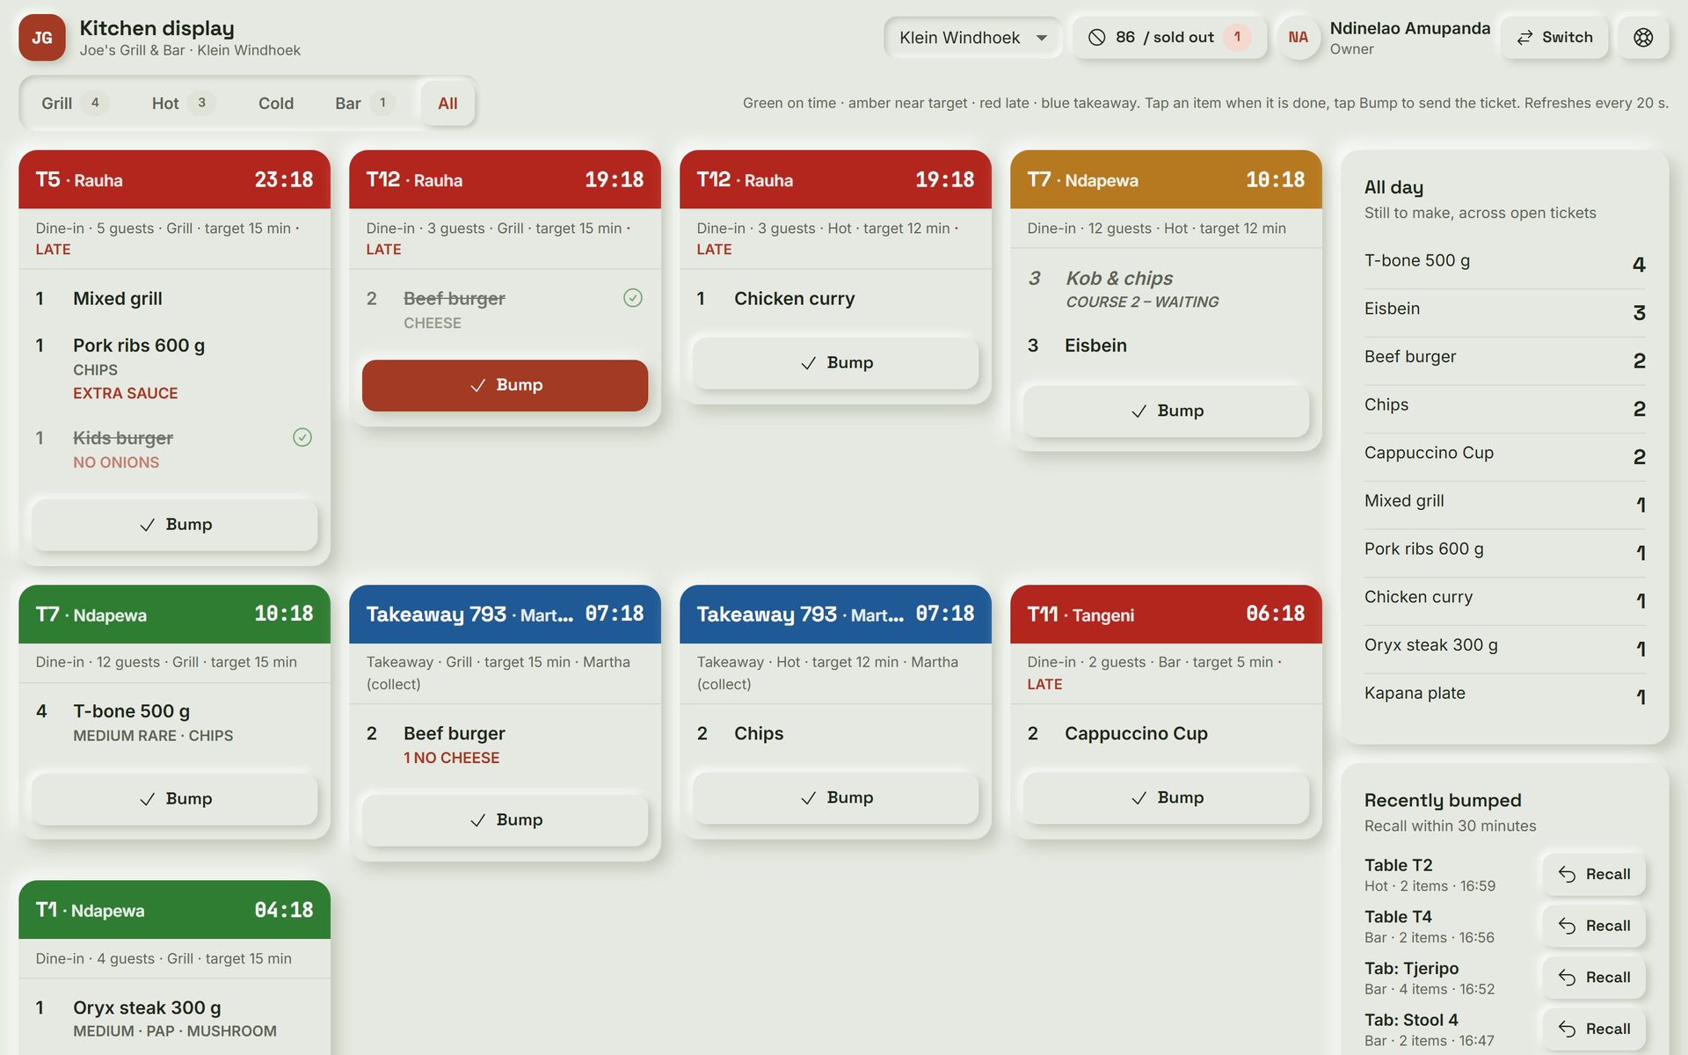Click Kapana plate in All day list
Screen dimensions: 1688x1055
pos(1504,695)
